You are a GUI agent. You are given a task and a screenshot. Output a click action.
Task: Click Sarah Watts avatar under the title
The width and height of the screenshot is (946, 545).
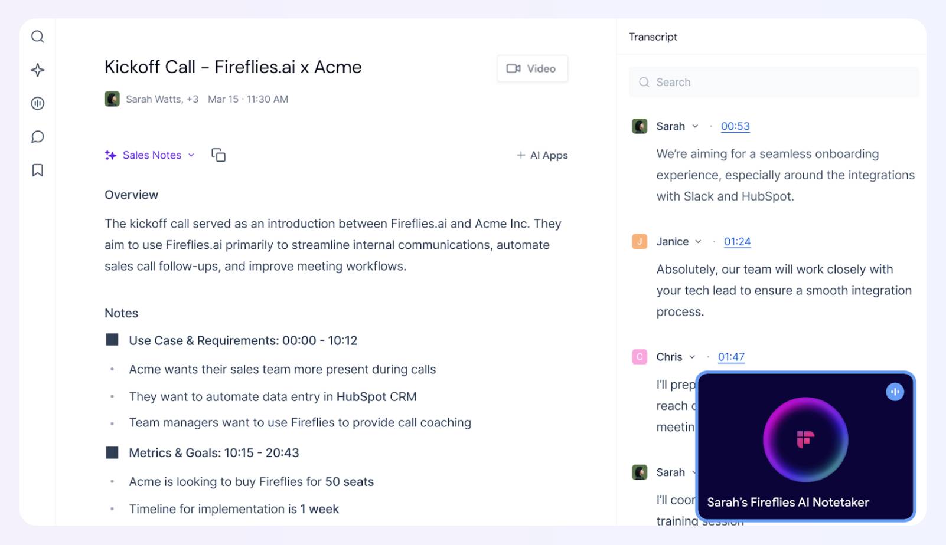pyautogui.click(x=112, y=99)
